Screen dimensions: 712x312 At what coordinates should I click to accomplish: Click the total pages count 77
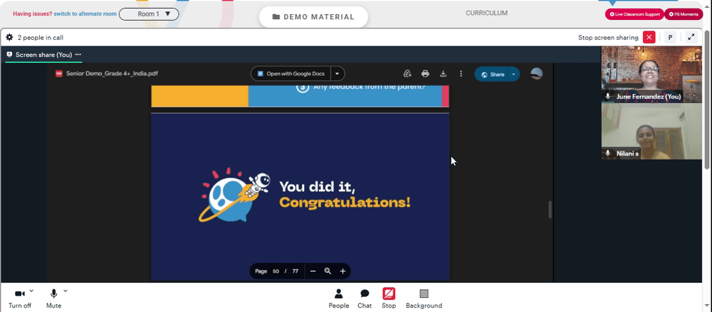click(295, 271)
